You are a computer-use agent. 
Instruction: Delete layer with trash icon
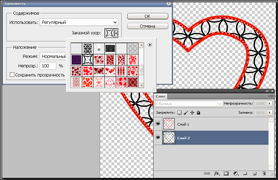click(264, 173)
